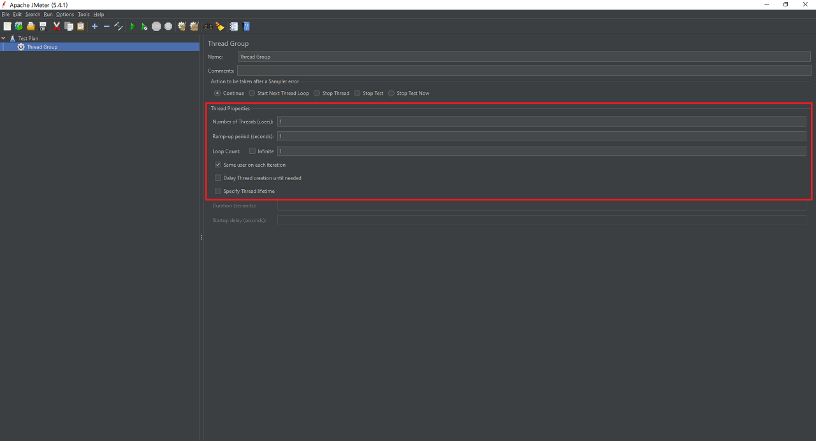Uncheck Same user on each iteration
The width and height of the screenshot is (816, 441).
tap(218, 165)
